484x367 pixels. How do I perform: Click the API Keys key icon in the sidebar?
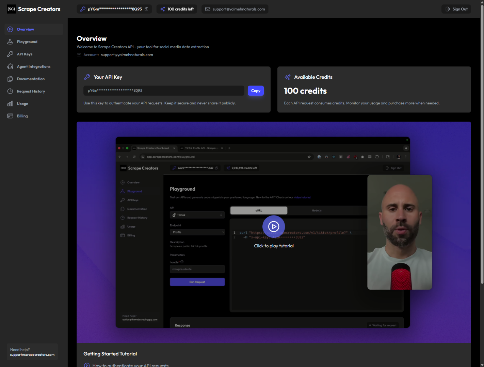(x=10, y=54)
